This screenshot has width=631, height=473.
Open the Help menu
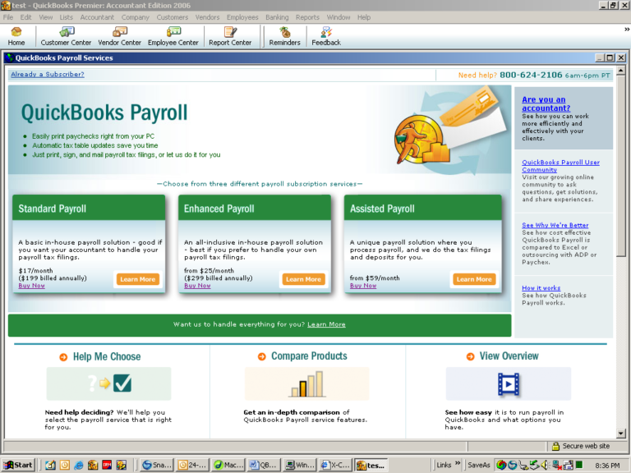point(364,17)
